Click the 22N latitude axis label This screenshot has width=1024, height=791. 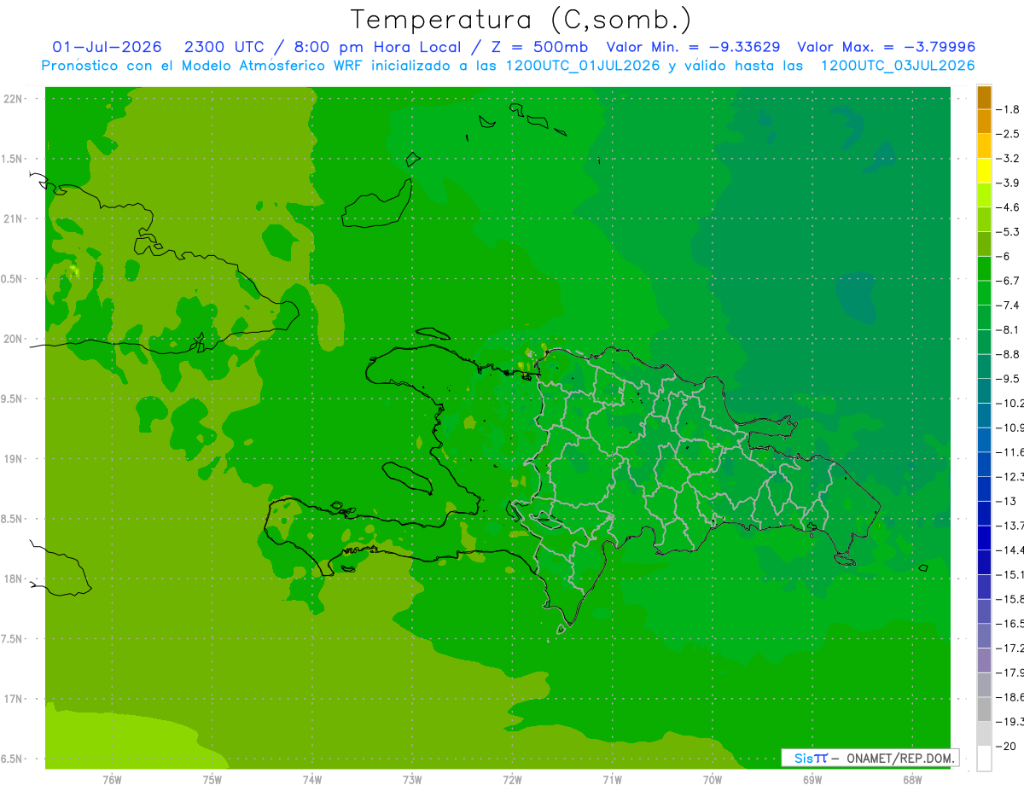tap(13, 98)
